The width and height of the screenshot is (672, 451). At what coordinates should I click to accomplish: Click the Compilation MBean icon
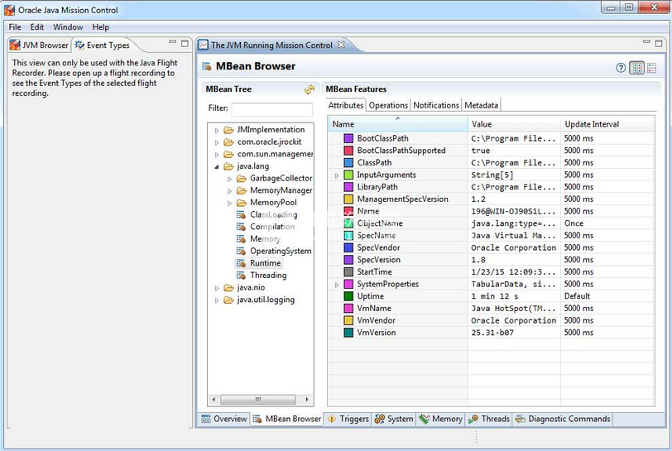(x=242, y=227)
